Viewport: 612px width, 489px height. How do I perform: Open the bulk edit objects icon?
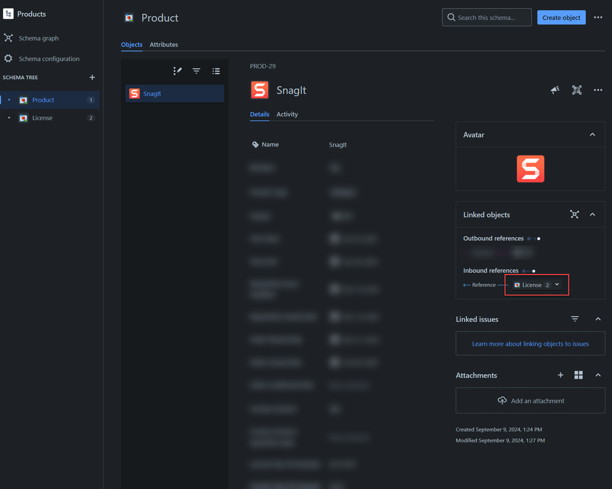[178, 70]
